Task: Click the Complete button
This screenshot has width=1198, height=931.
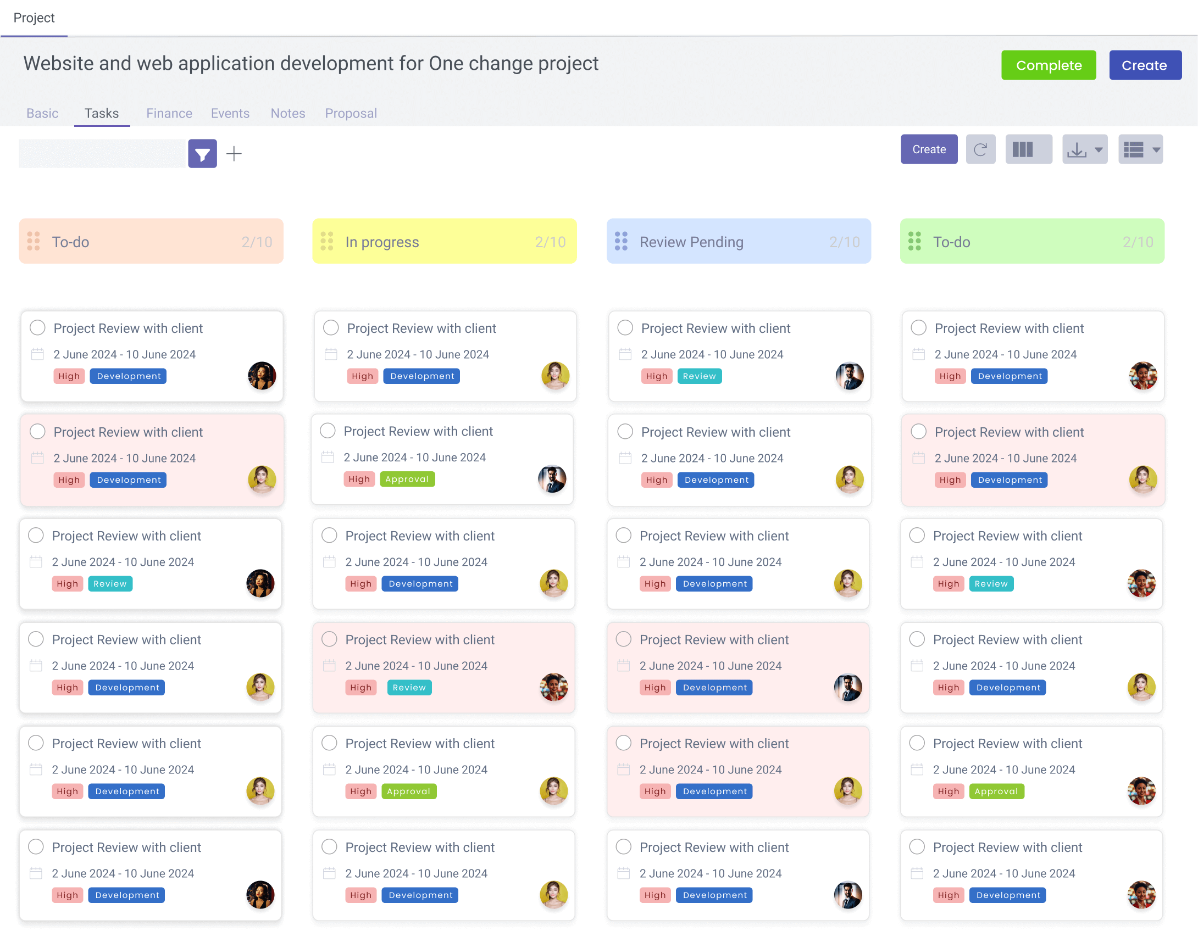Action: [x=1049, y=65]
